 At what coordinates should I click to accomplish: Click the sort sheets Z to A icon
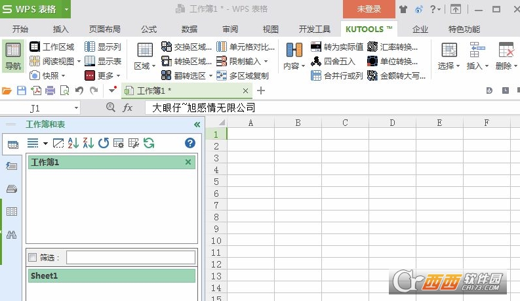click(x=89, y=143)
